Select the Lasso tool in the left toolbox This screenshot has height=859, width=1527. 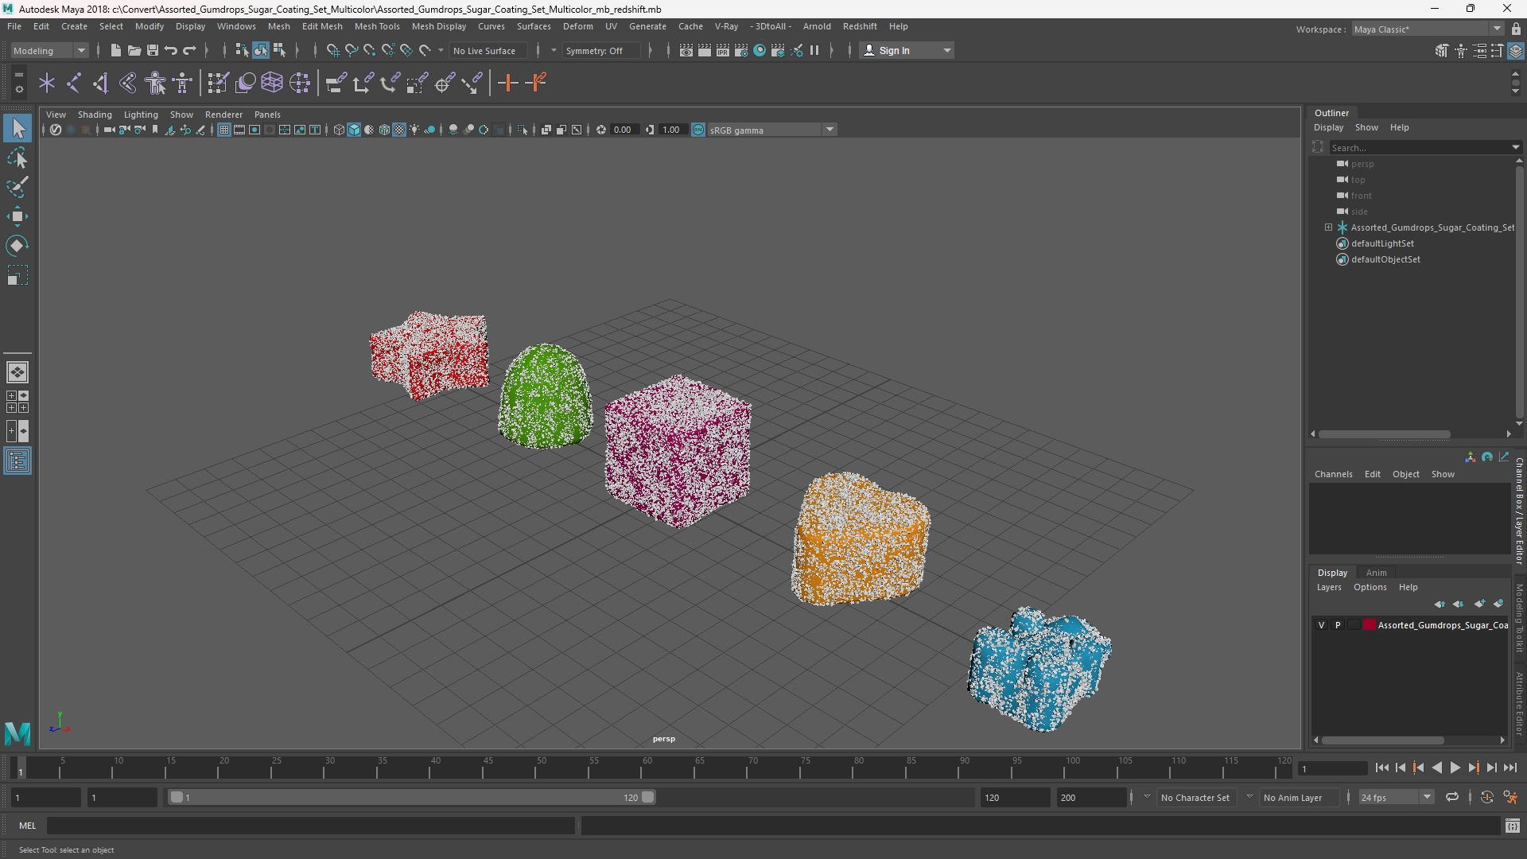[x=17, y=158]
